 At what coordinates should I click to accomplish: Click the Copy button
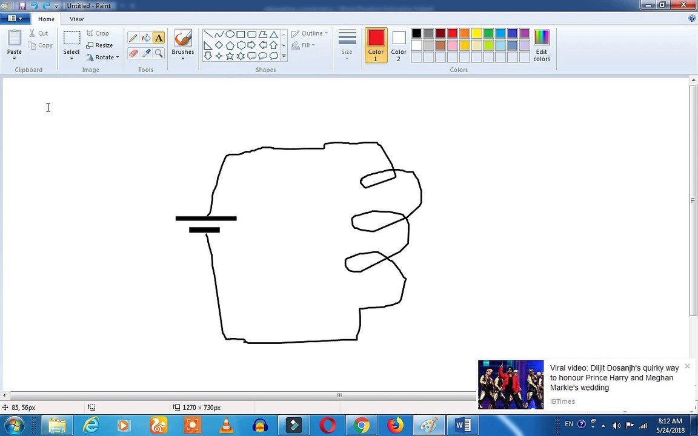[40, 45]
